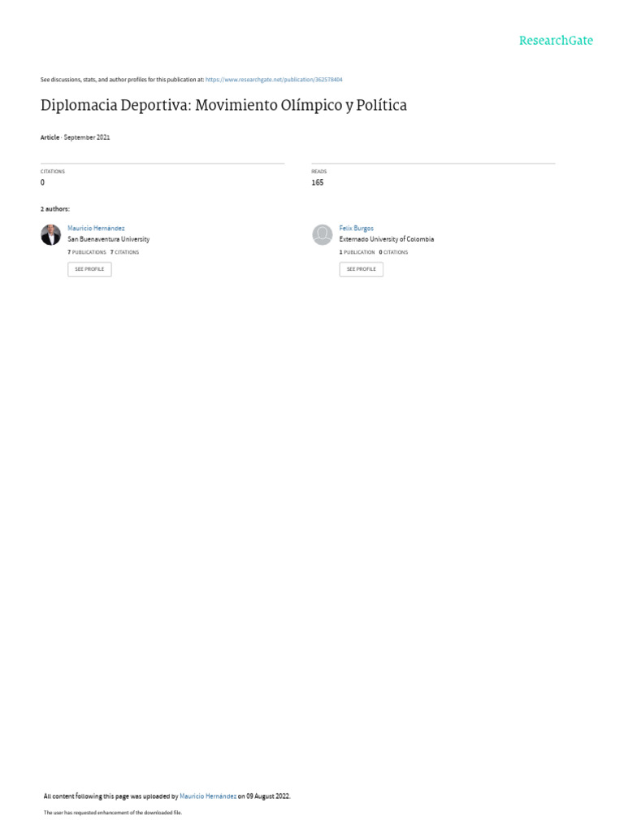Click the 0 Citations stat for Felix Burgos
This screenshot has height=833, width=624.
(394, 252)
